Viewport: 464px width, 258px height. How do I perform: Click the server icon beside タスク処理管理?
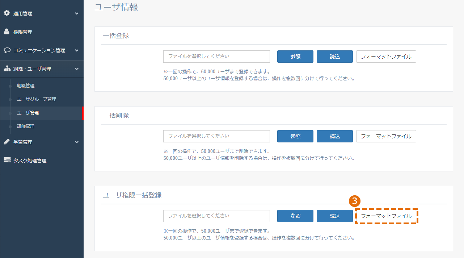pyautogui.click(x=7, y=160)
